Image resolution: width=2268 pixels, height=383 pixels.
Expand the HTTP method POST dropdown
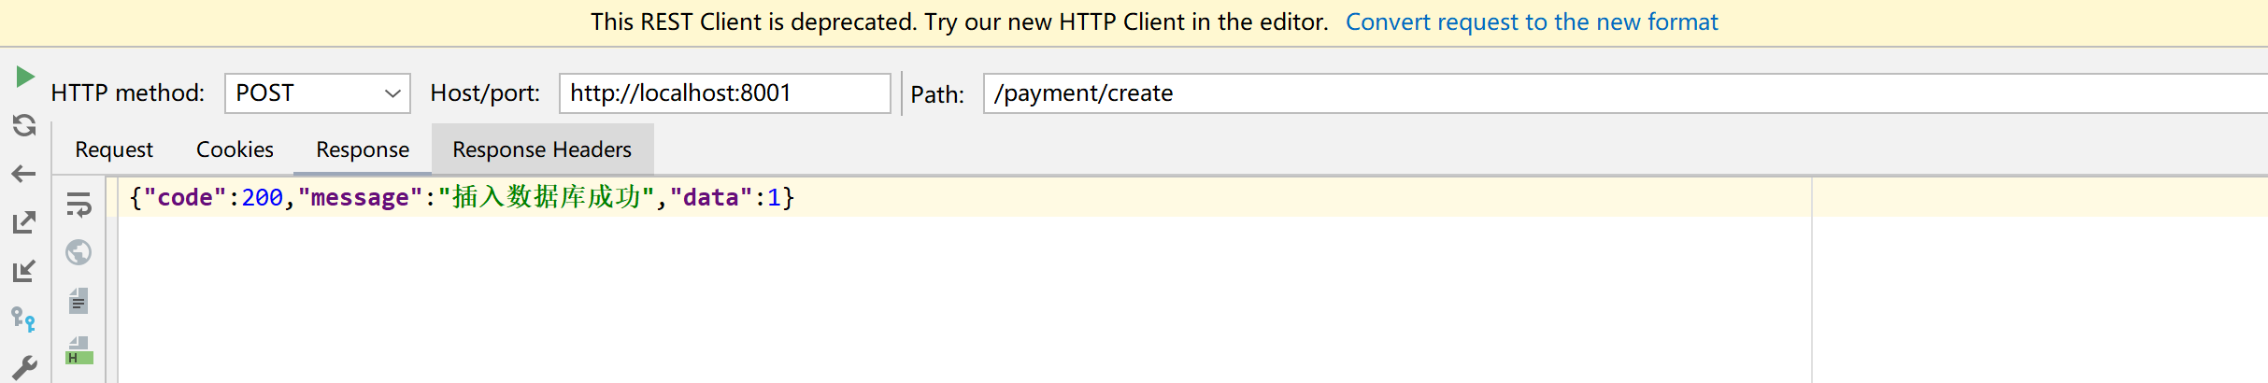[318, 93]
